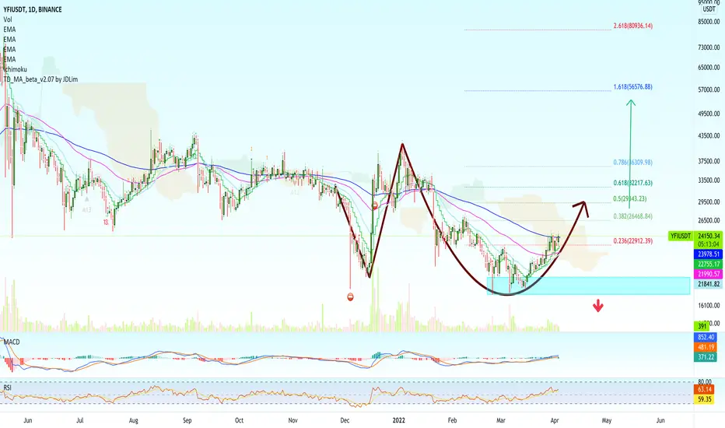Click the Dec label on time axis

pos(345,420)
